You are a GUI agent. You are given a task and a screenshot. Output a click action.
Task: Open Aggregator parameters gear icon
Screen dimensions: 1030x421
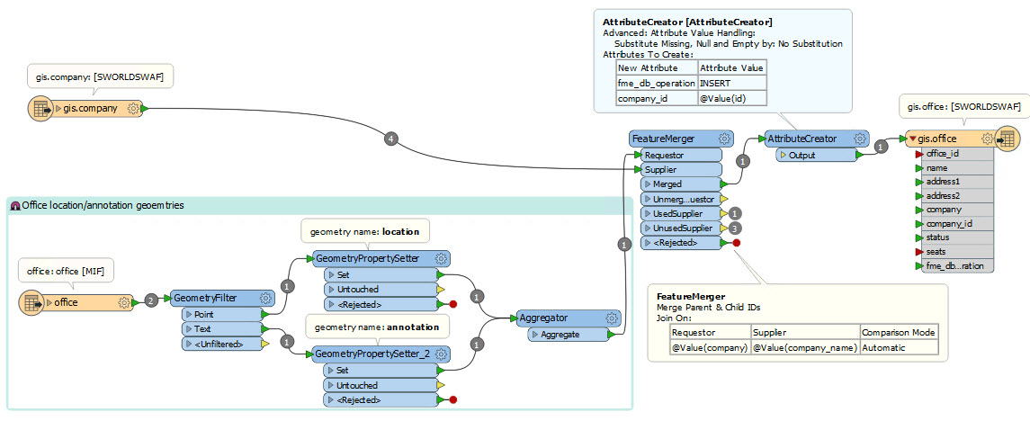point(613,318)
